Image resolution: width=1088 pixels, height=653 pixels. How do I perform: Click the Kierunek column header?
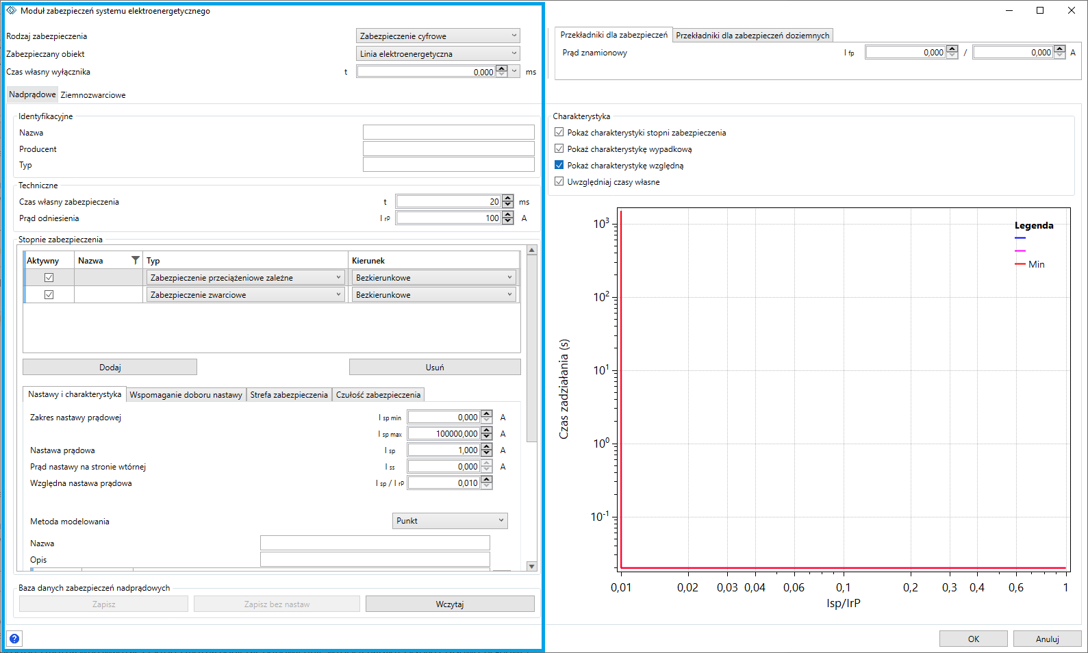click(434, 260)
